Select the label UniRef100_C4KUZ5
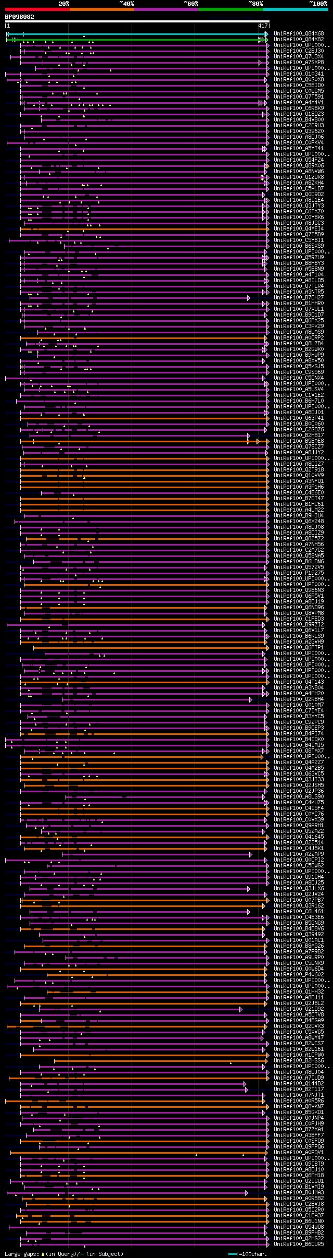This screenshot has width=333, height=1258. [x=299, y=803]
